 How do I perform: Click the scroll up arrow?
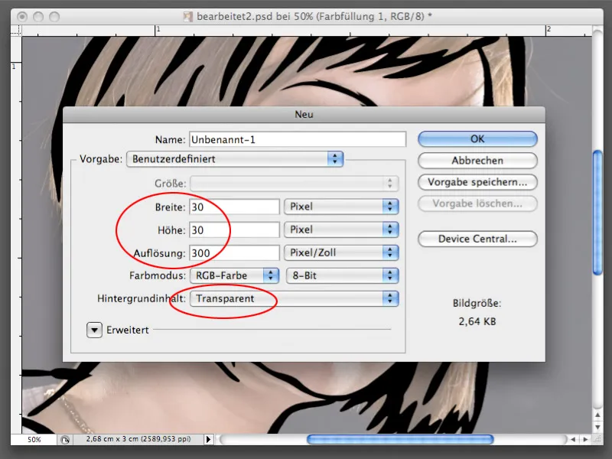[x=597, y=415]
